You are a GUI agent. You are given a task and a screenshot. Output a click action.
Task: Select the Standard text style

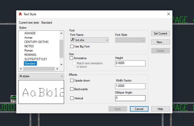click(x=30, y=64)
